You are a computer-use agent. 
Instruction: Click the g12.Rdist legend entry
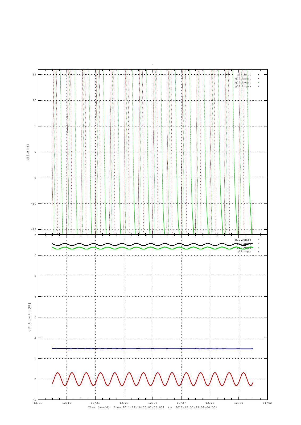click(x=243, y=240)
